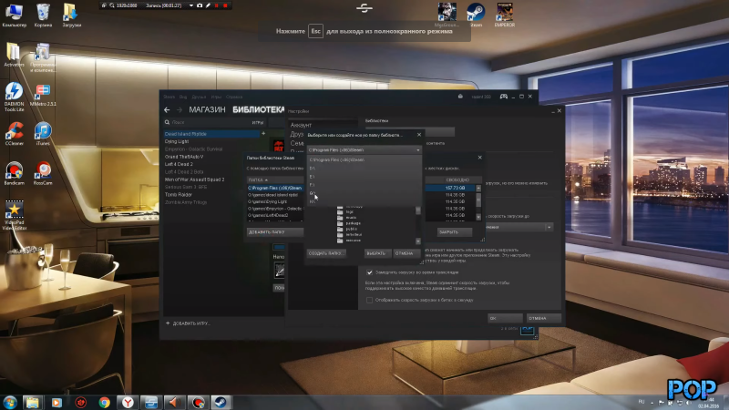The height and width of the screenshot is (410, 729).
Task: Click ДОБАВИТЬ ИГРУ at bottom of library
Action: click(x=188, y=323)
